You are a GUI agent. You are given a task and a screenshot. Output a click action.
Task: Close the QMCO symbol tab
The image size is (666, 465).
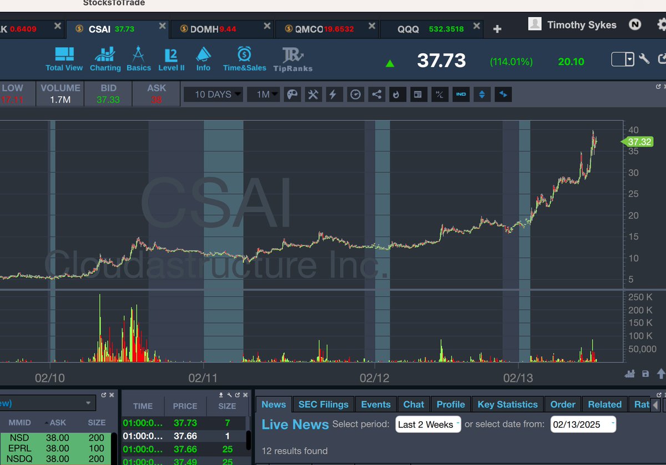click(371, 26)
